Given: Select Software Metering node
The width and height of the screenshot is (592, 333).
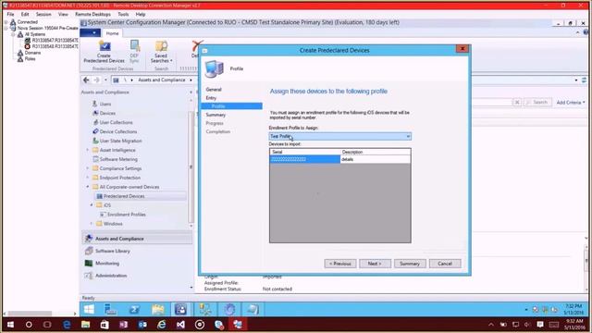Looking at the screenshot, I should (x=118, y=159).
